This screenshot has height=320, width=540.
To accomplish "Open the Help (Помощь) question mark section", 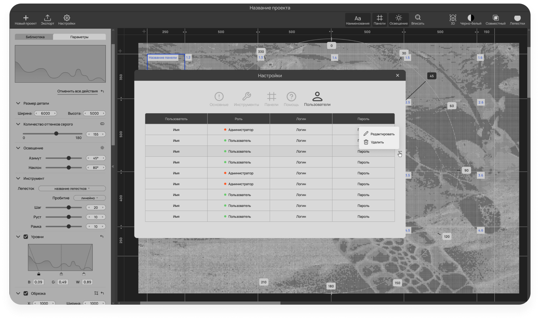I will (291, 97).
